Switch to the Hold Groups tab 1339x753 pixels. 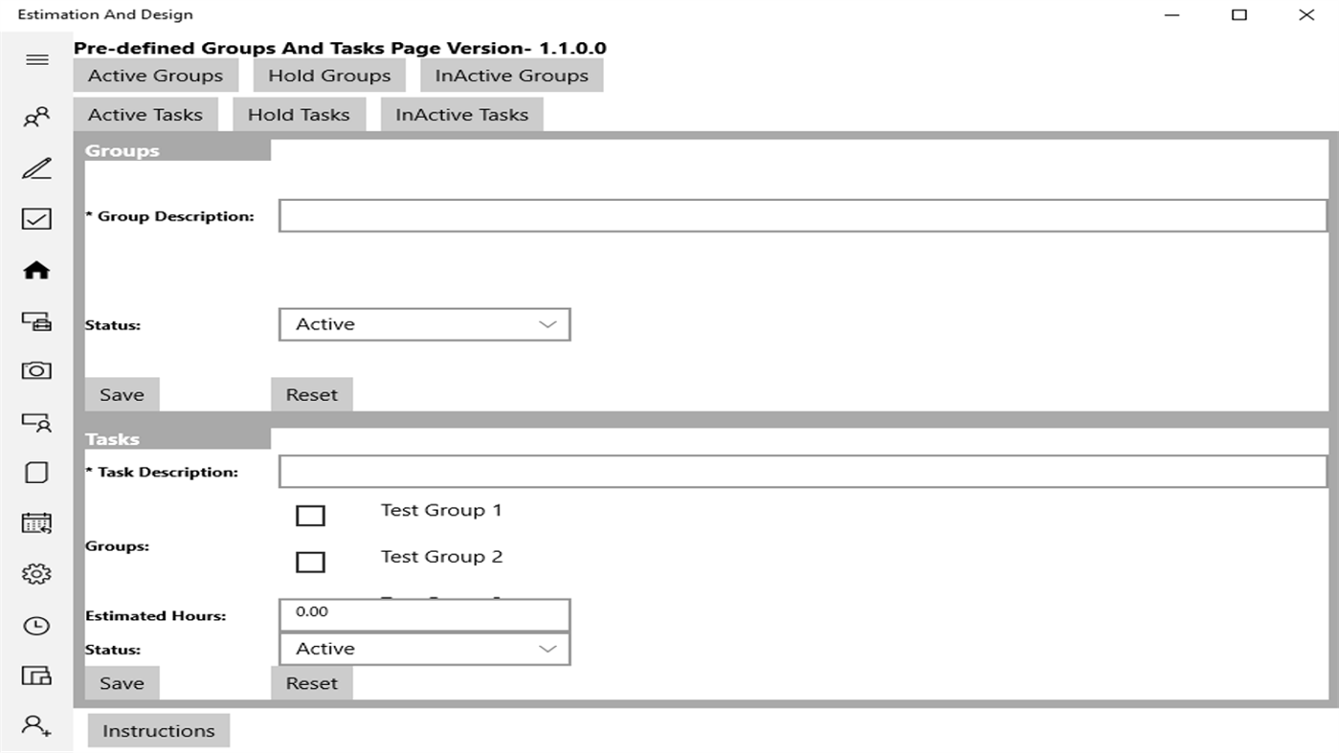click(328, 75)
